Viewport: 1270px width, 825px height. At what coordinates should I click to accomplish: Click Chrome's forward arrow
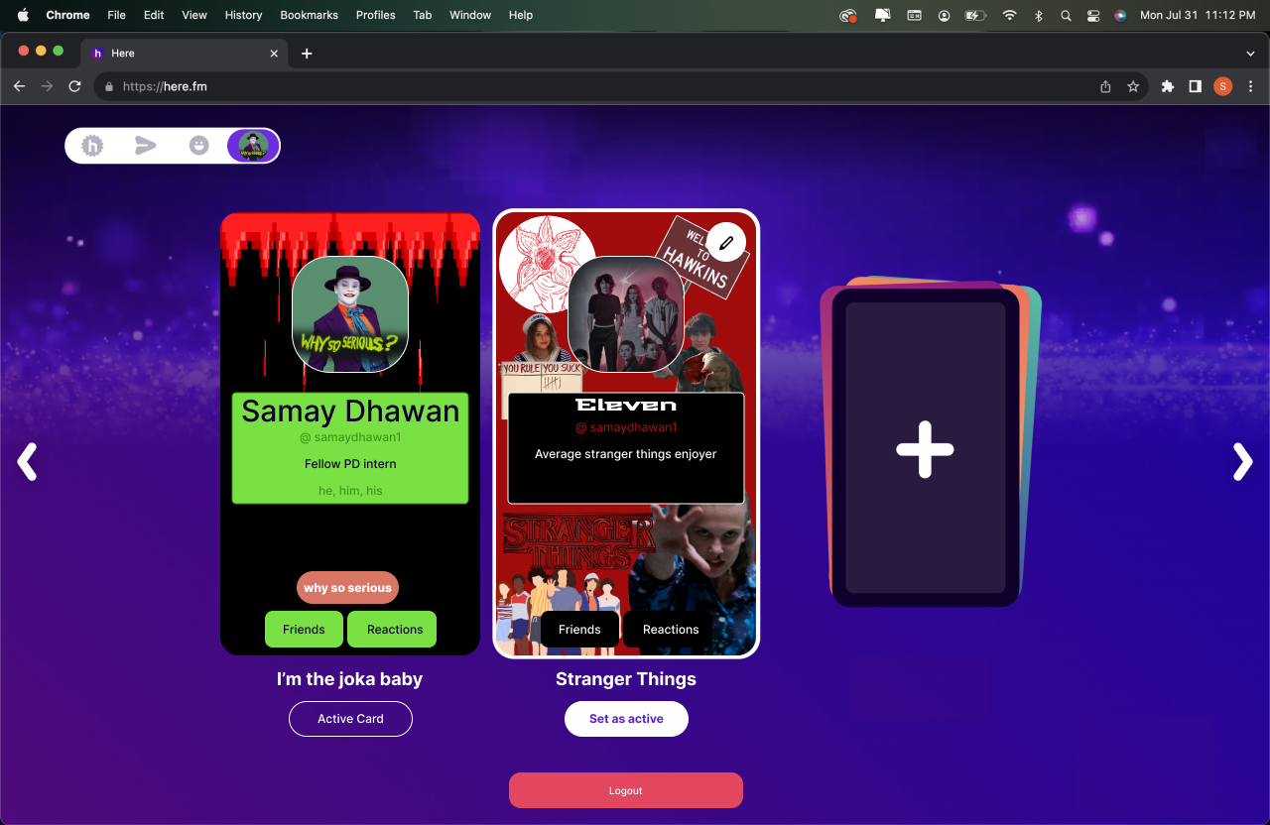(x=47, y=86)
